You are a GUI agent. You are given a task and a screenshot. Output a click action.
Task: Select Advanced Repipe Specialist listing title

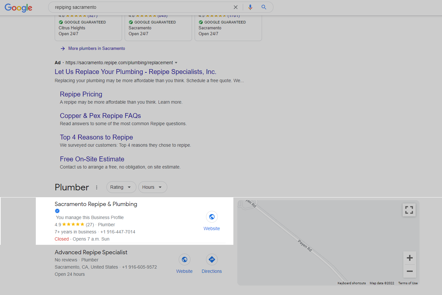[x=91, y=252]
